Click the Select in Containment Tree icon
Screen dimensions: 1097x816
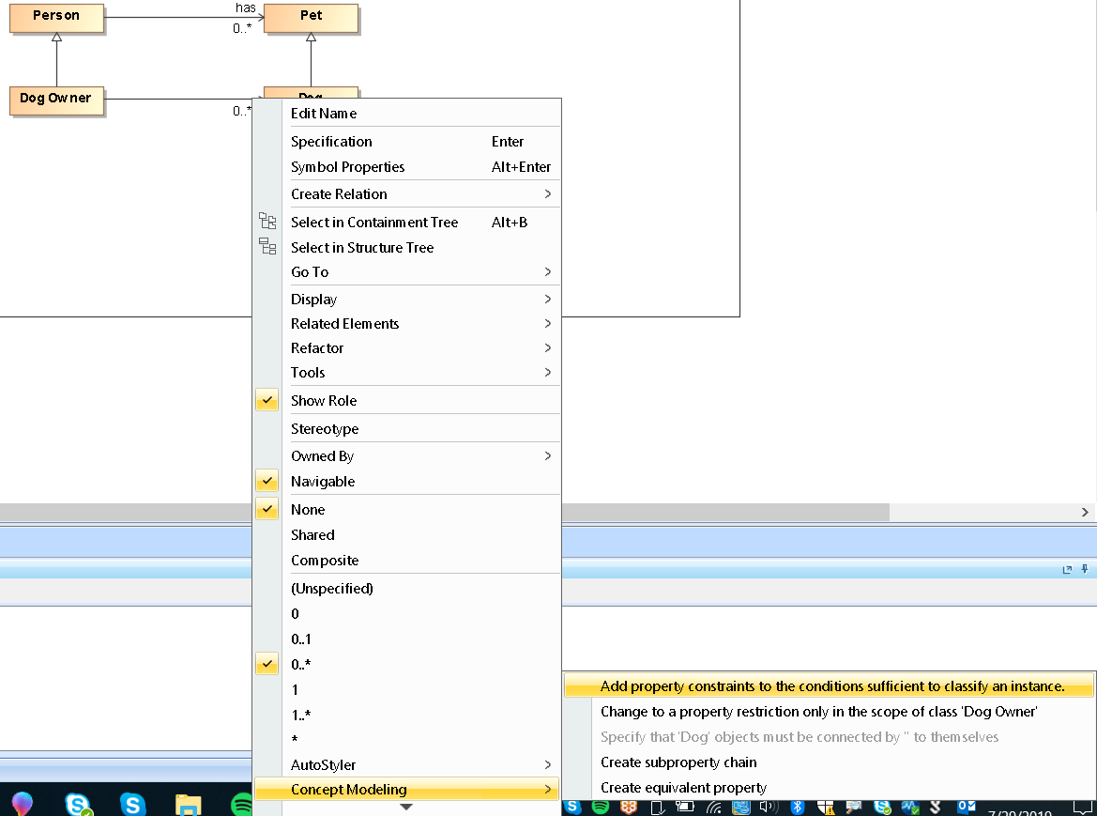tap(267, 223)
